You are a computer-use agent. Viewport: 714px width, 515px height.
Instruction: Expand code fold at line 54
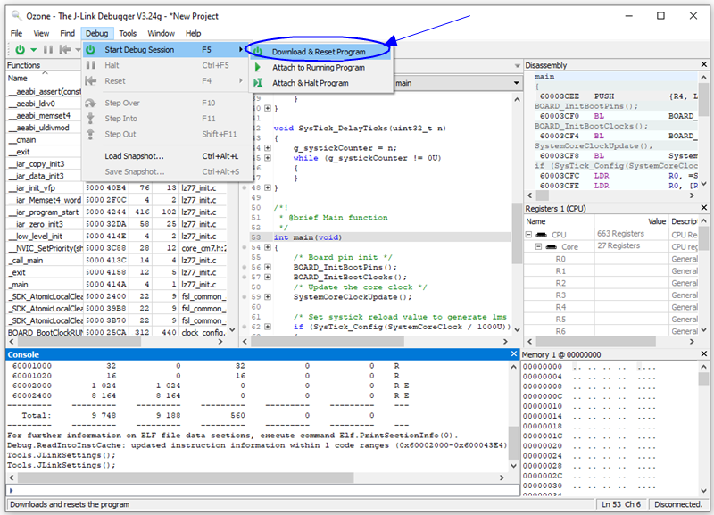pyautogui.click(x=268, y=247)
